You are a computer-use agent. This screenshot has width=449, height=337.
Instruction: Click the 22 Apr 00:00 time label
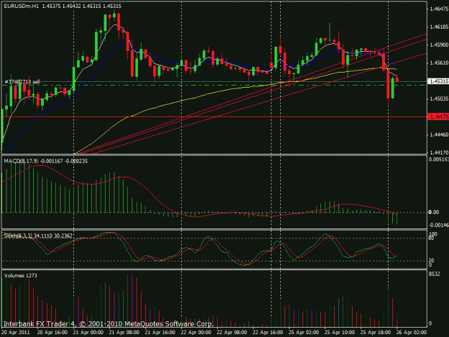coord(196,333)
